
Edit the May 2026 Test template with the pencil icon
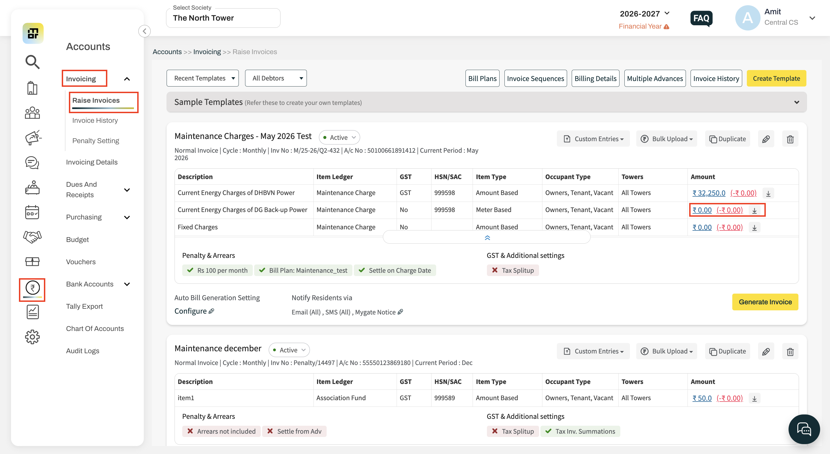pos(766,139)
